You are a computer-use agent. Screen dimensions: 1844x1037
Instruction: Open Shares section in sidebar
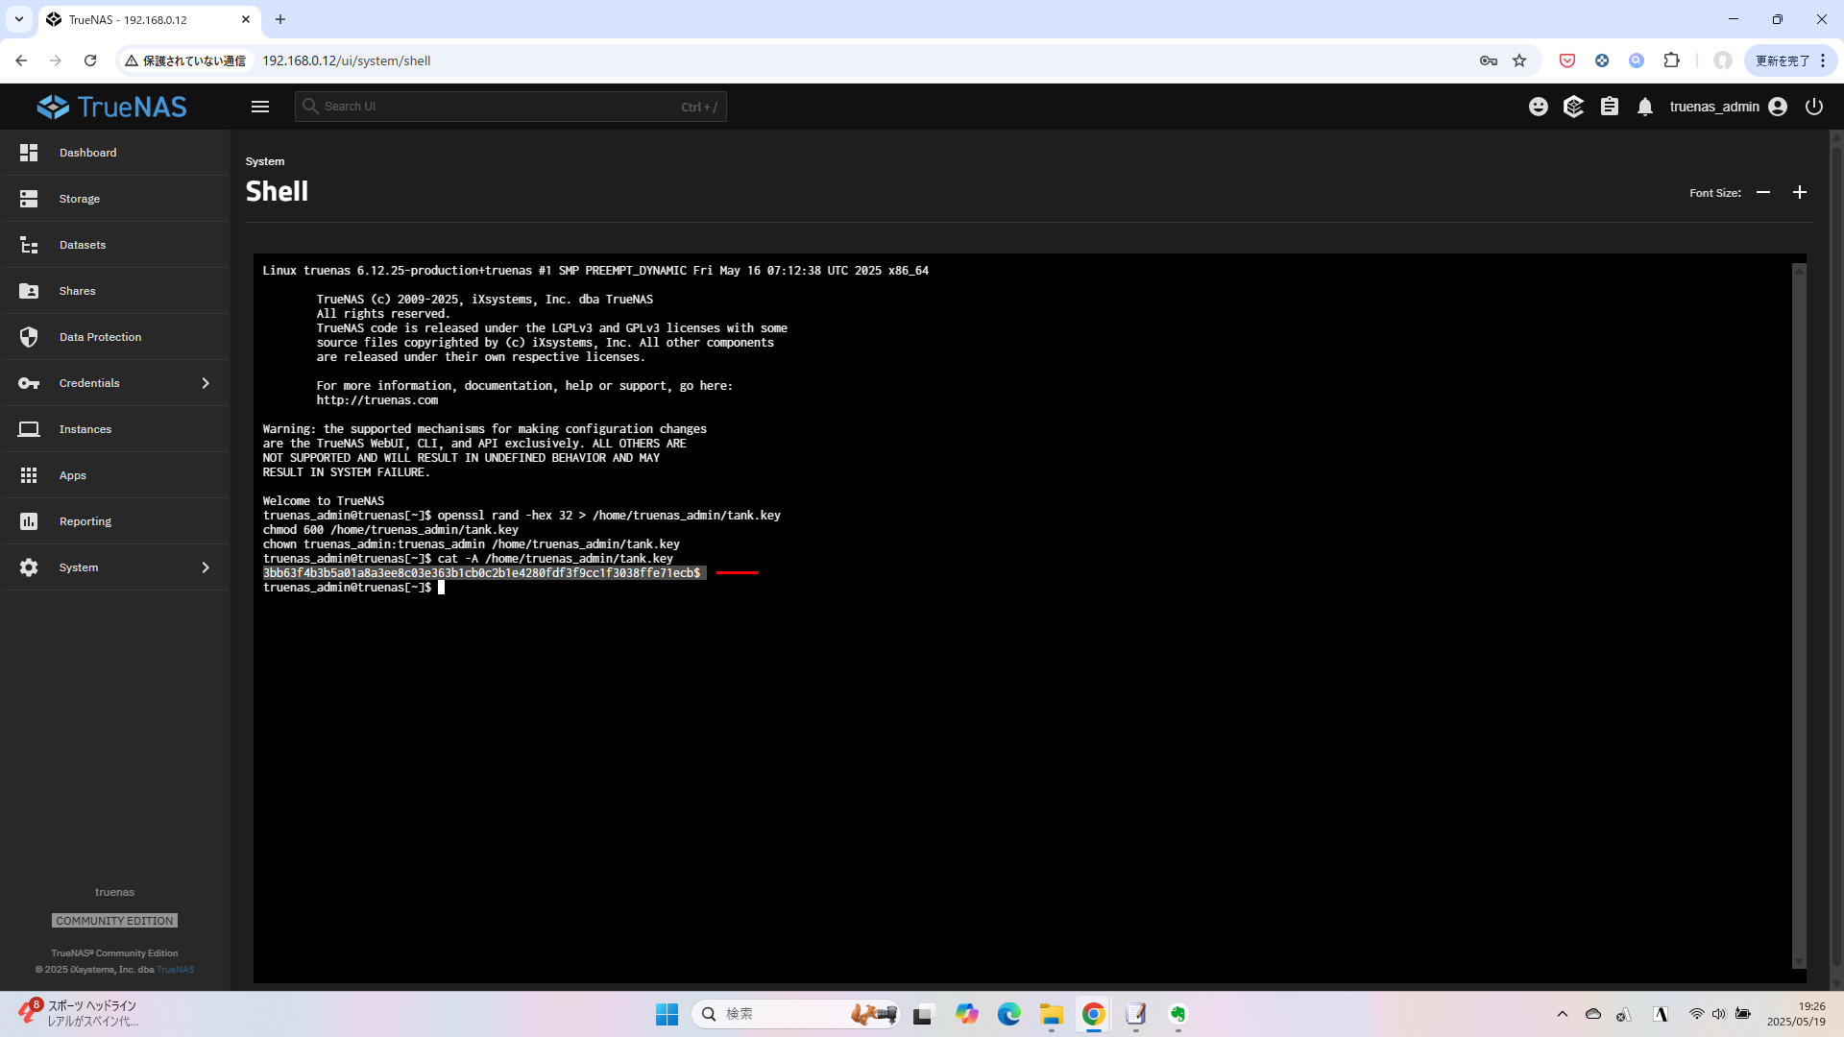coord(115,291)
